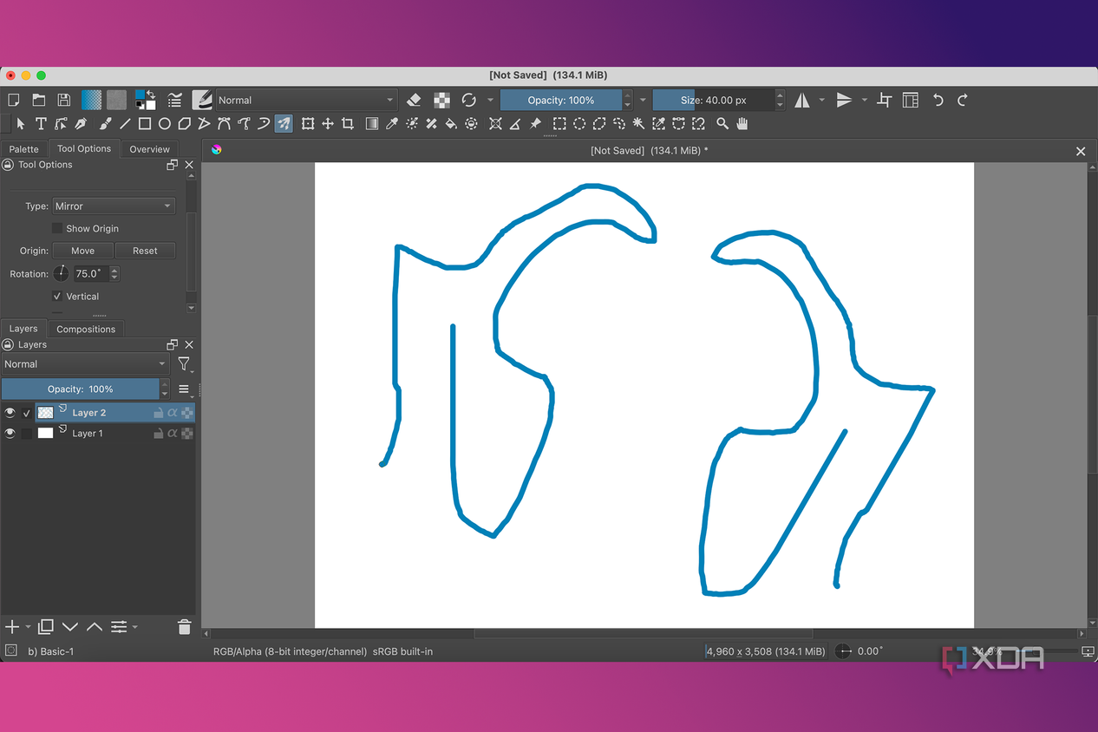Hide Layer 1 with its eye icon
The image size is (1098, 732).
(x=10, y=433)
